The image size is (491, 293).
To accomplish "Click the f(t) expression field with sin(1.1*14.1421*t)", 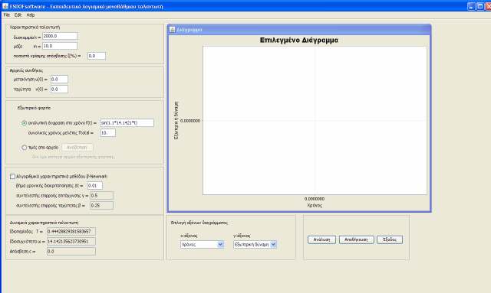I will (x=127, y=122).
